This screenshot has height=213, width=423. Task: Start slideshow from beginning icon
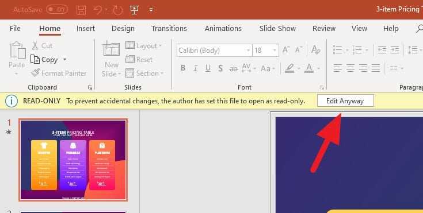(x=134, y=10)
